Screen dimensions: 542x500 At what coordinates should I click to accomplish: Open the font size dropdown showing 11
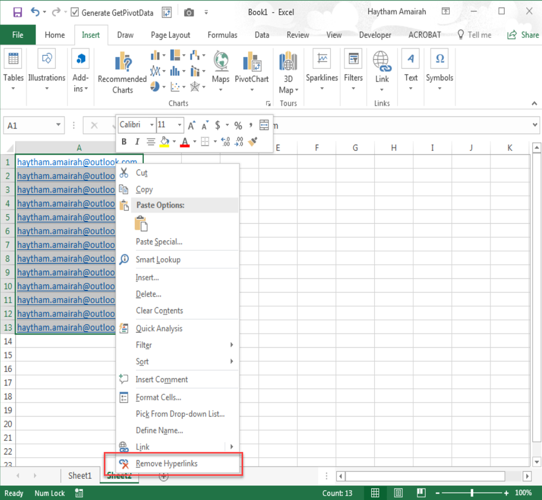(x=180, y=125)
